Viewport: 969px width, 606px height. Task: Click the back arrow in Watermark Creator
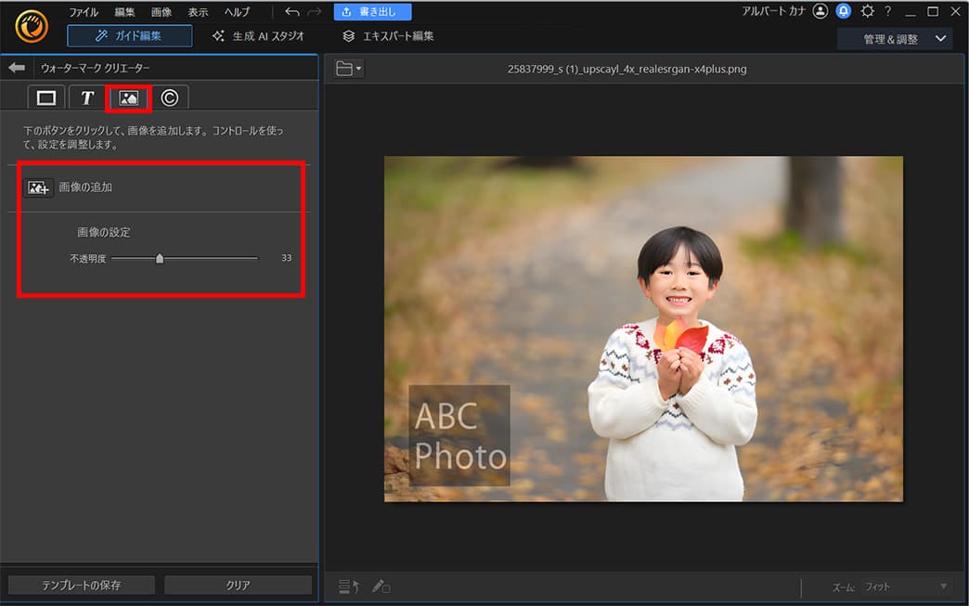point(16,67)
